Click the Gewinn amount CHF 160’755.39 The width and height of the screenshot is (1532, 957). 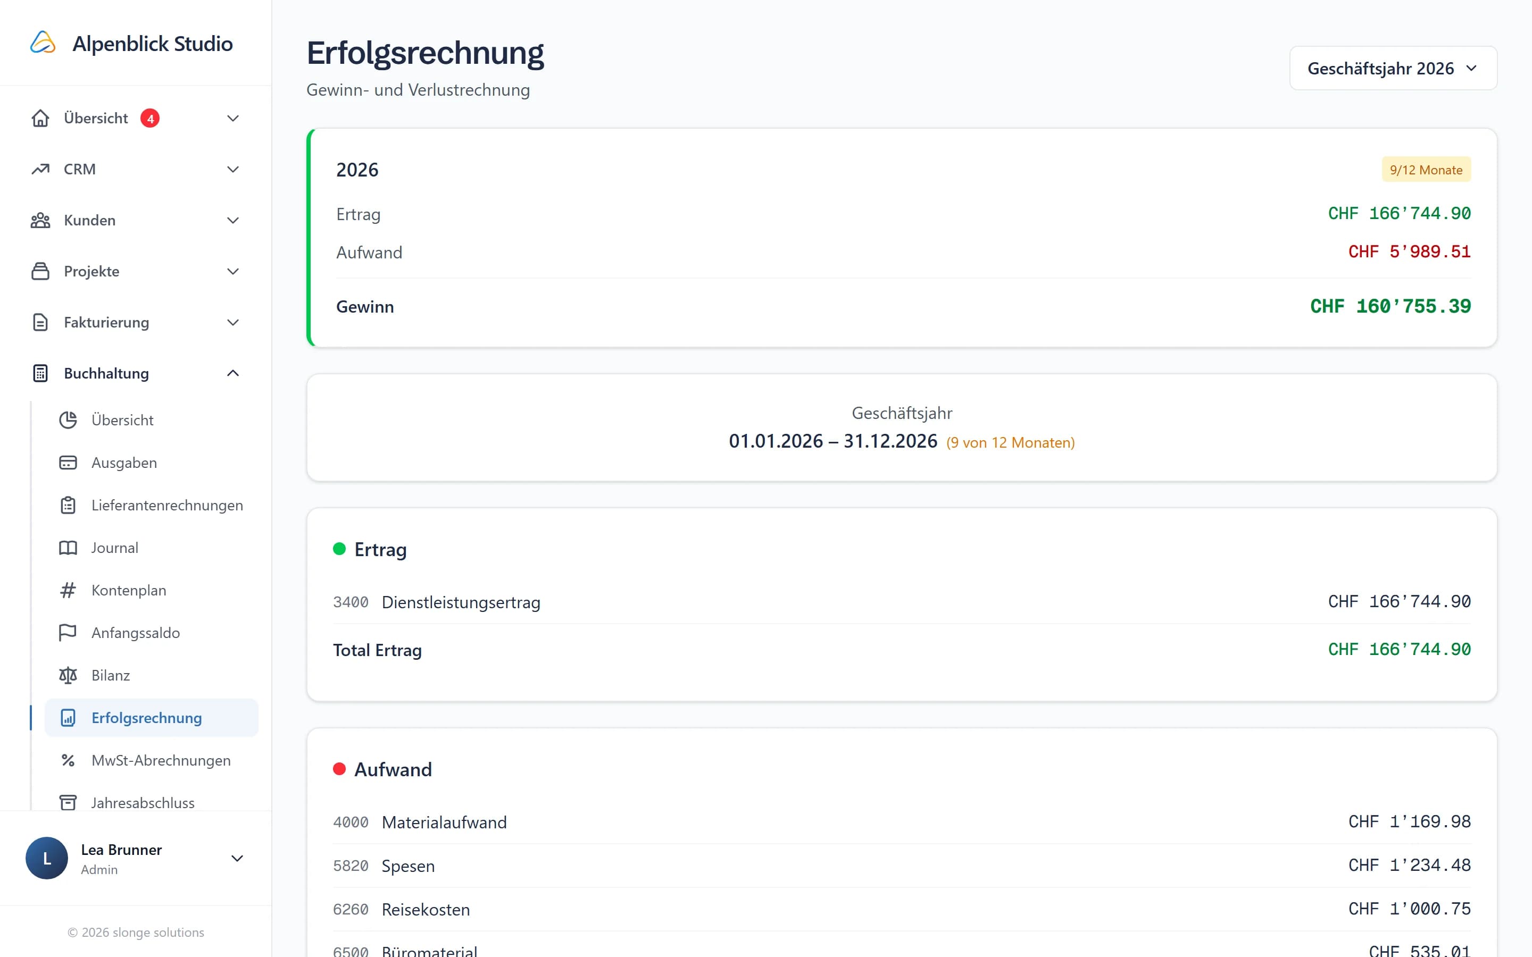(x=1390, y=306)
